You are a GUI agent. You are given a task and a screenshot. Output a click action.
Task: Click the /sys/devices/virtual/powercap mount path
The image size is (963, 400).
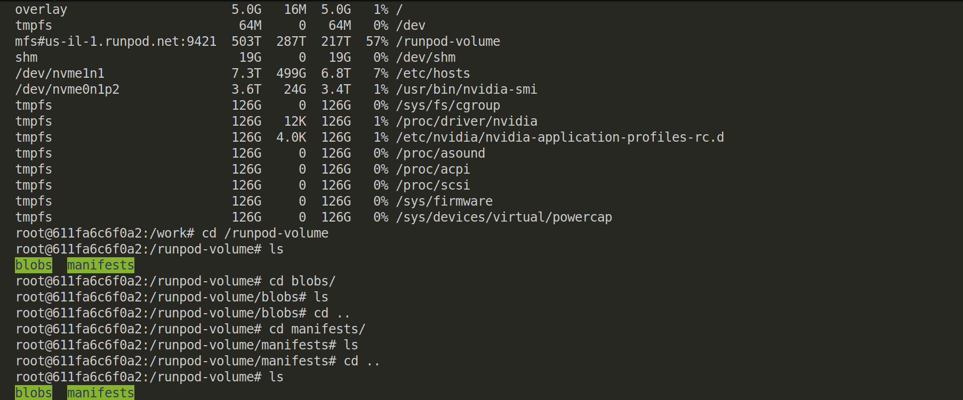pyautogui.click(x=504, y=217)
